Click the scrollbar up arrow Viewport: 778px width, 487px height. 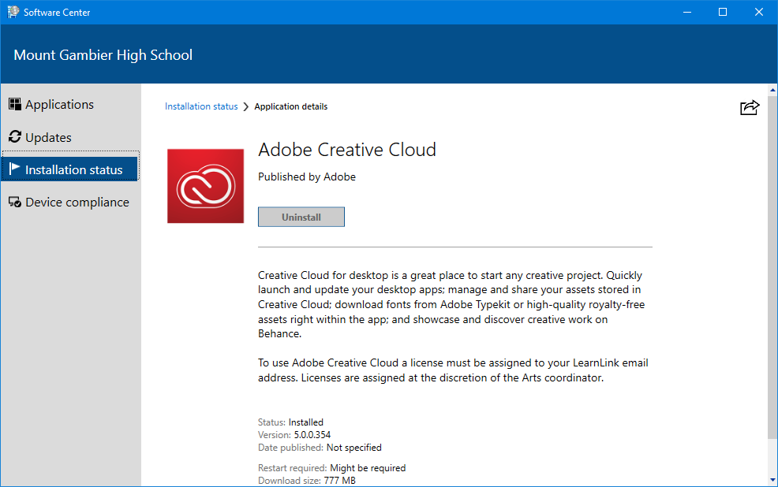pyautogui.click(x=772, y=90)
